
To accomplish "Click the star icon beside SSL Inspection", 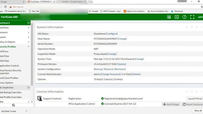I will (29, 87).
